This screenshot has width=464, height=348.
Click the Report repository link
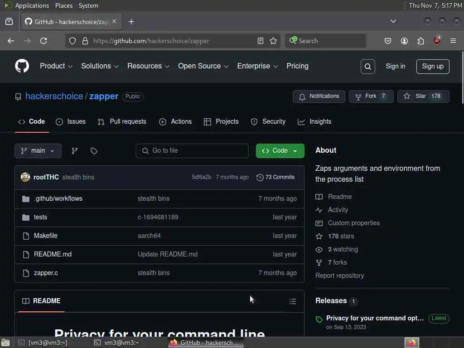pyautogui.click(x=339, y=275)
